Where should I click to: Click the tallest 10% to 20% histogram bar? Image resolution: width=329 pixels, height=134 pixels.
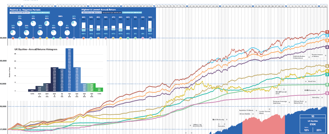[x=69, y=70]
